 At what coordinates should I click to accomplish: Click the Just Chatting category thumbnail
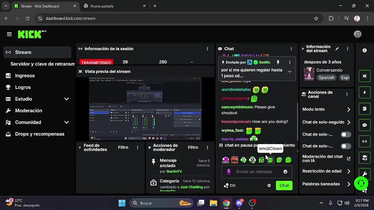point(309,74)
